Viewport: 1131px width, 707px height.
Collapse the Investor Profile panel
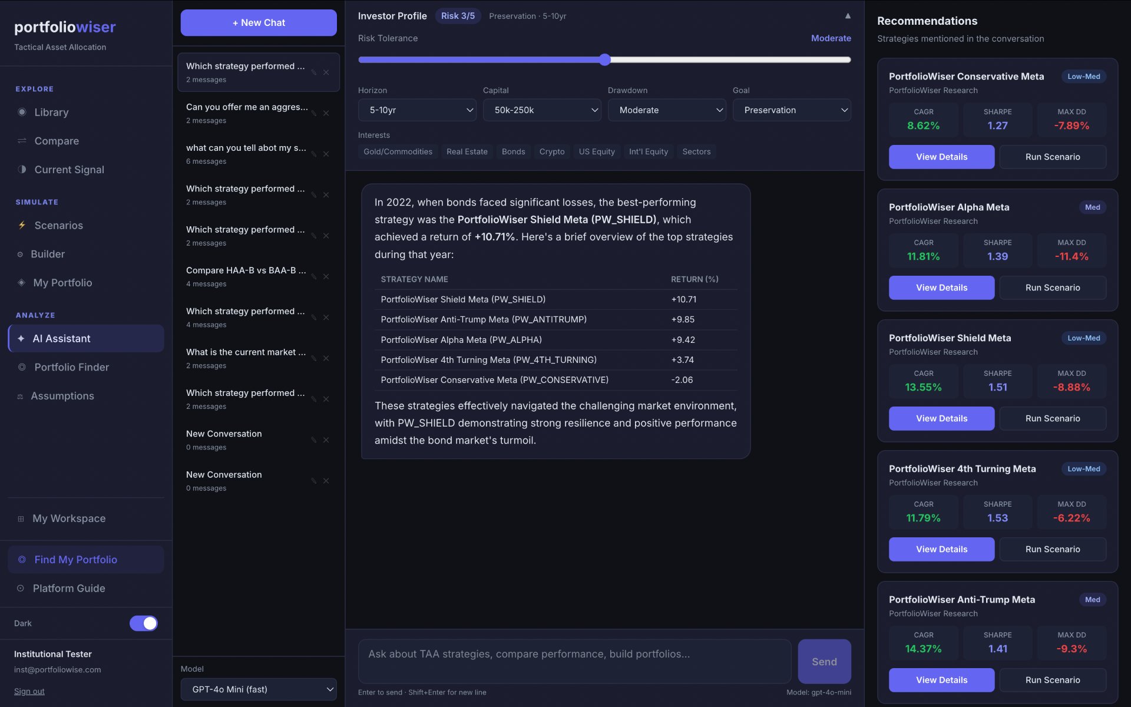click(848, 16)
